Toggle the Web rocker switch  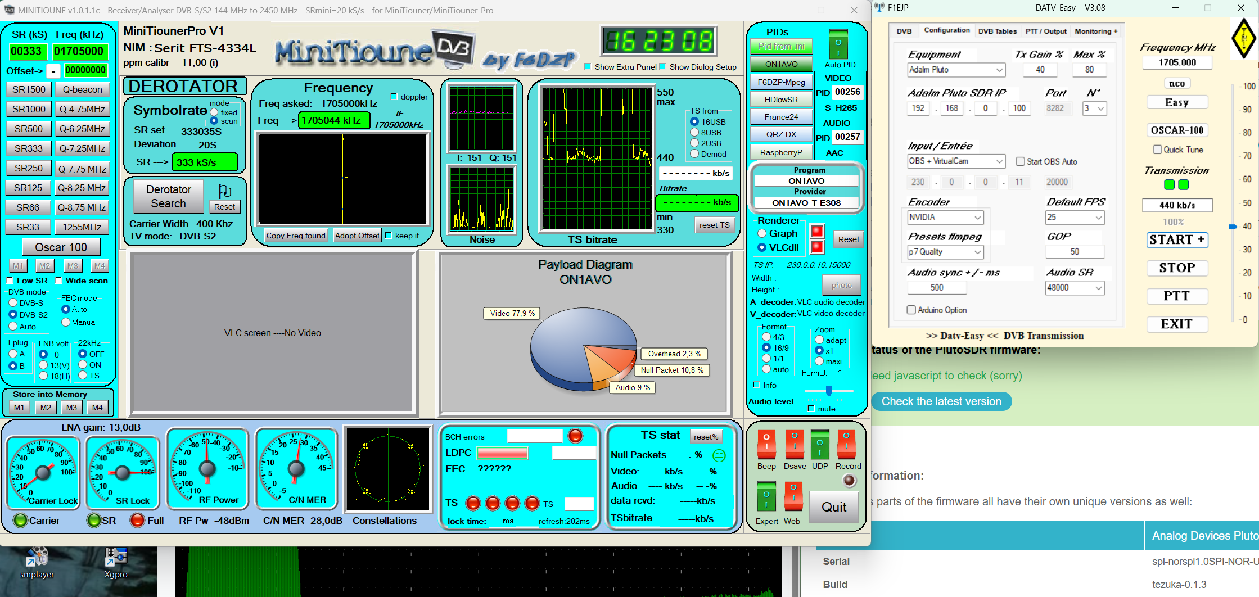[793, 496]
